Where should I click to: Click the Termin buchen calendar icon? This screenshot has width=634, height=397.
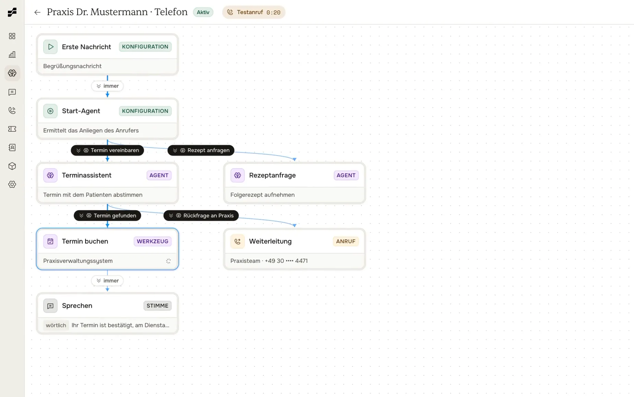[50, 241]
